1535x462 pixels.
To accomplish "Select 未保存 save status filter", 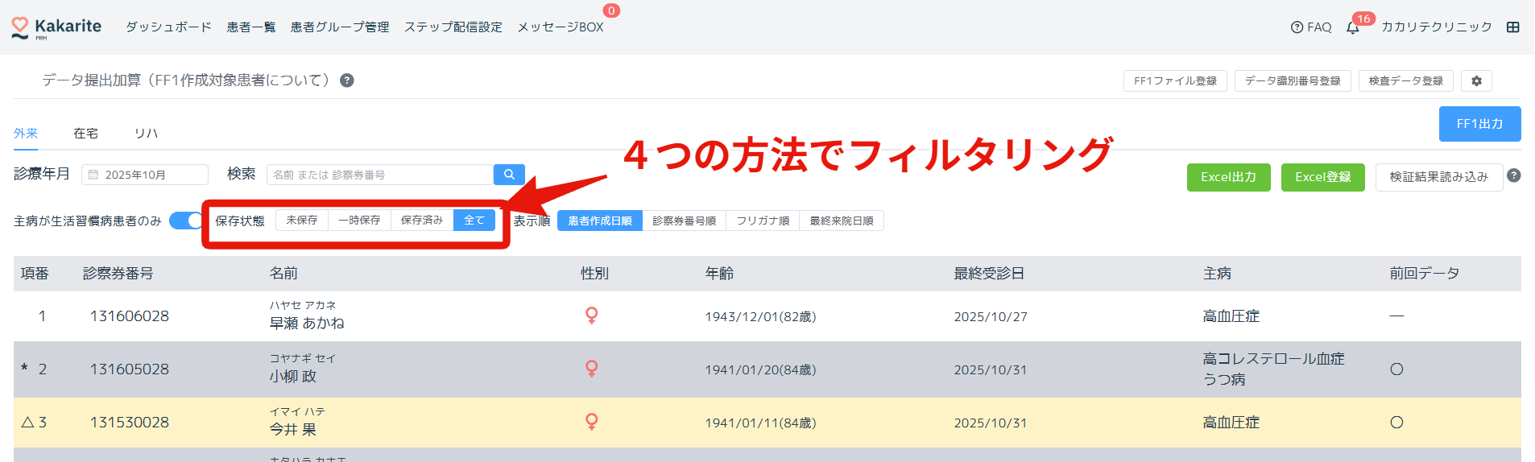I will click(302, 221).
